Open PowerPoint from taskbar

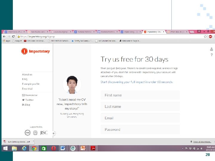[83, 148]
